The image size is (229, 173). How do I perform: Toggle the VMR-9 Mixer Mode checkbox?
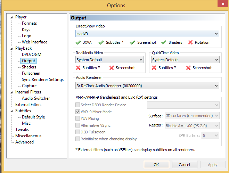(78, 112)
